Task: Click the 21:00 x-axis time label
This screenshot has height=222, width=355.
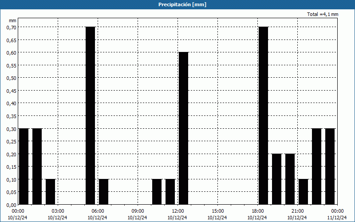Action: pyautogui.click(x=297, y=211)
